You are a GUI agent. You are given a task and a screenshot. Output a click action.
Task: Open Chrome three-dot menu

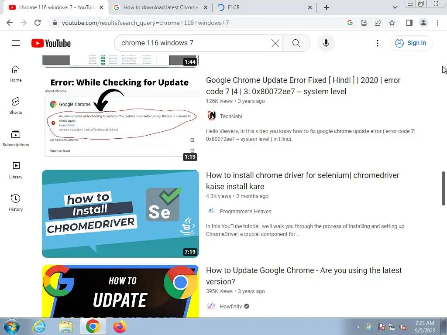(437, 23)
